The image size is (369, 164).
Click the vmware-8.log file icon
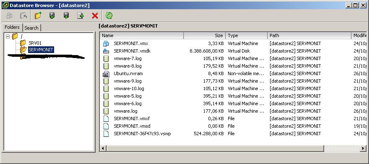tap(106, 66)
